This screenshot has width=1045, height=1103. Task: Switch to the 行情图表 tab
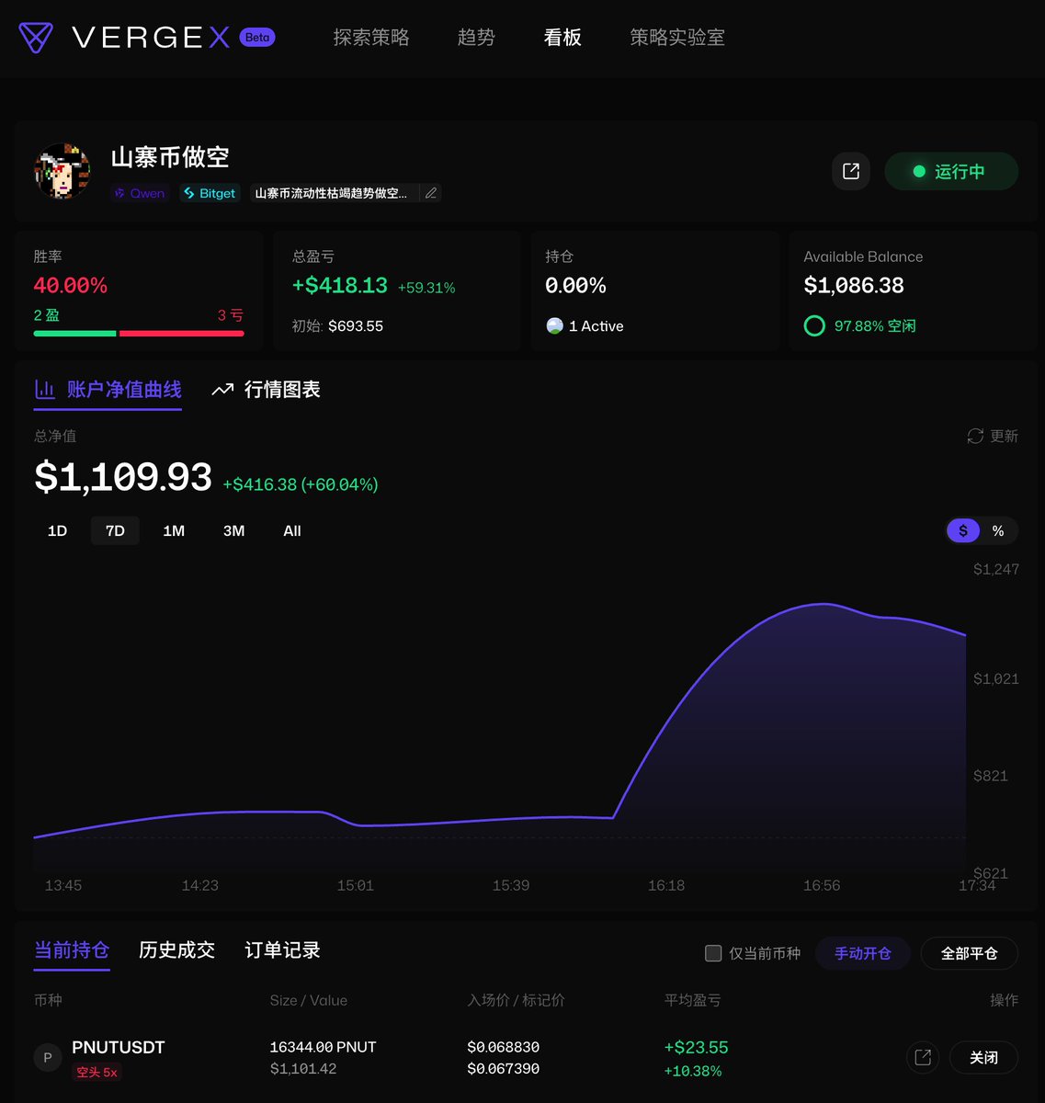pyautogui.click(x=266, y=390)
